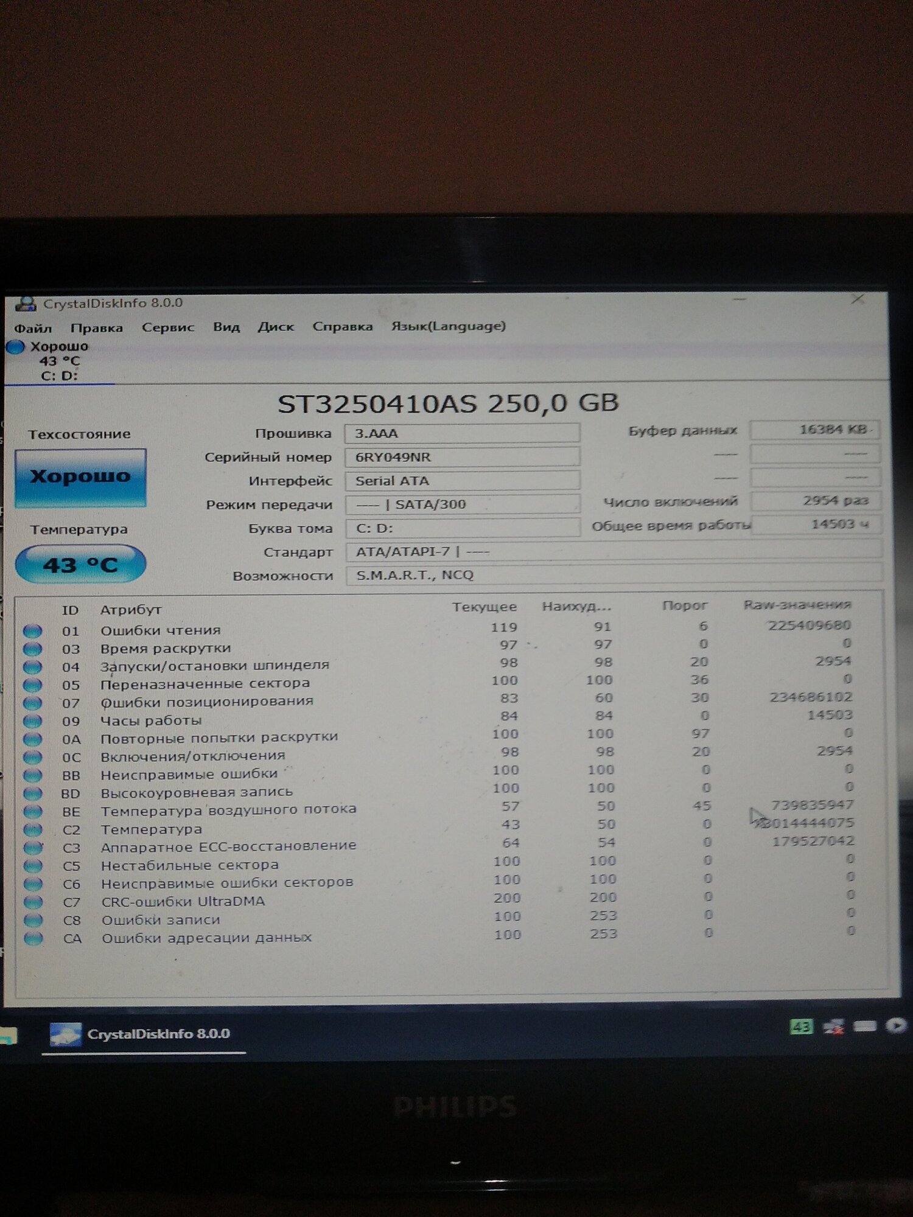
Task: Click status icon of 04 Запуски/остановки шпинделя
Action: (32, 668)
